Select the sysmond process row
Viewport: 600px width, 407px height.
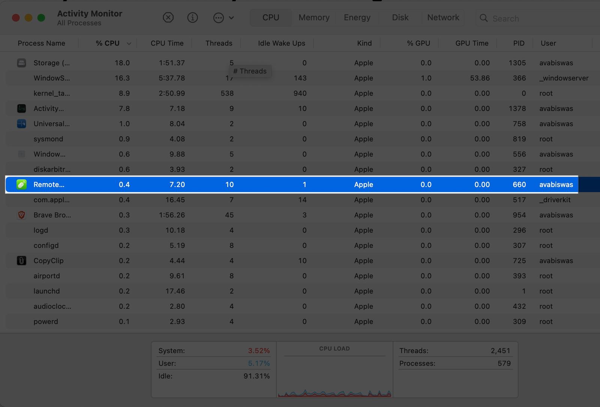pos(303,139)
